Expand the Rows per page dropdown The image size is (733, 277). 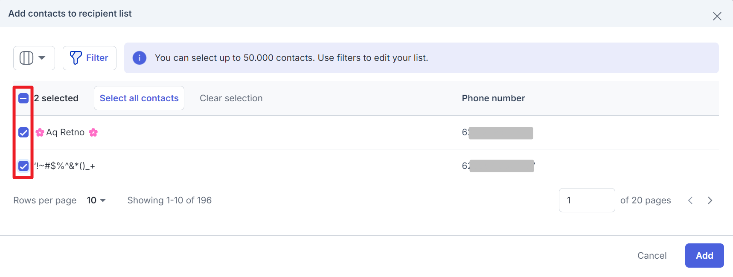click(x=96, y=200)
